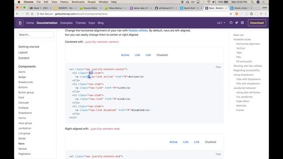
Task: Collapse Components sidebar section
Action: [x=27, y=67]
